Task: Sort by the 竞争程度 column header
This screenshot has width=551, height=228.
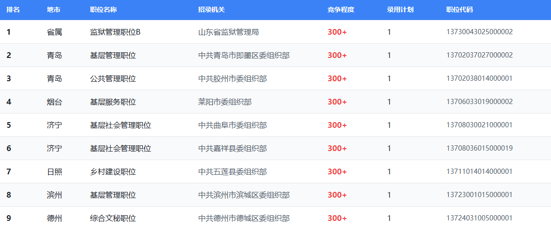Action: click(x=341, y=10)
